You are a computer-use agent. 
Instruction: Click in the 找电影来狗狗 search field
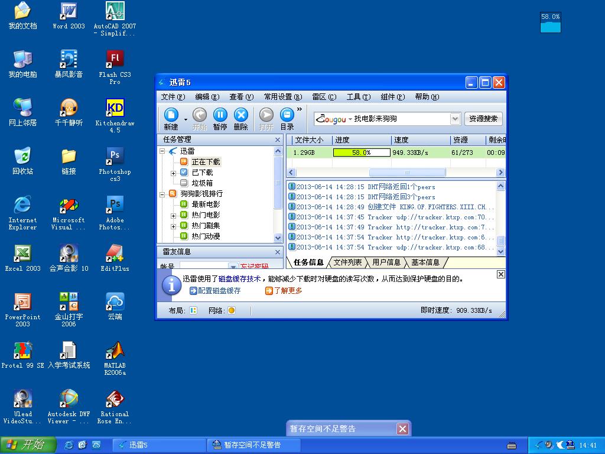[x=401, y=119]
